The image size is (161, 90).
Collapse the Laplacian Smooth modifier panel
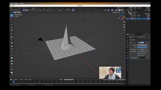tap(130, 43)
